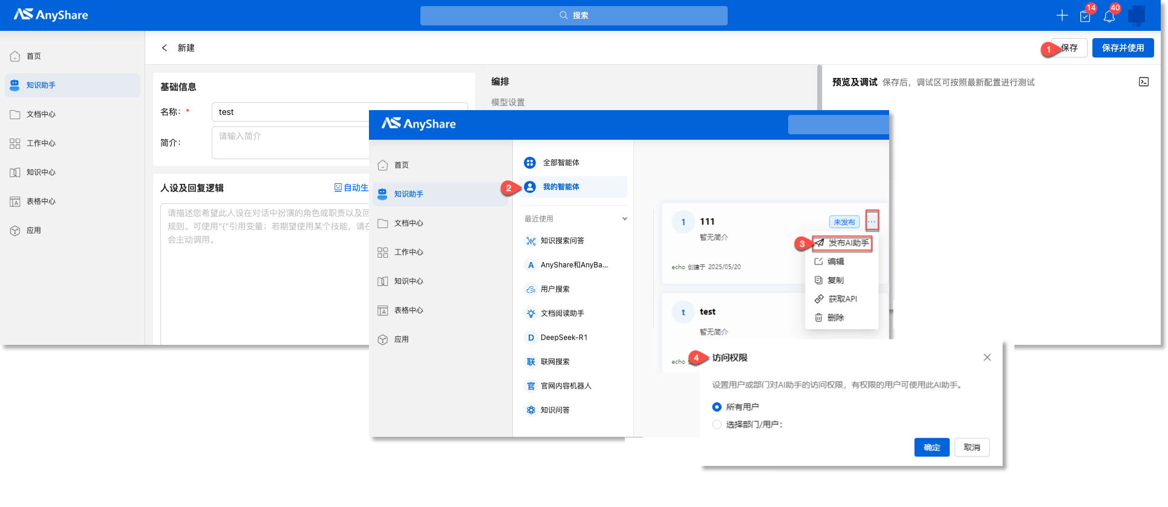Open 知识中心 in the front window sidebar
The width and height of the screenshot is (1168, 507).
tap(440, 281)
